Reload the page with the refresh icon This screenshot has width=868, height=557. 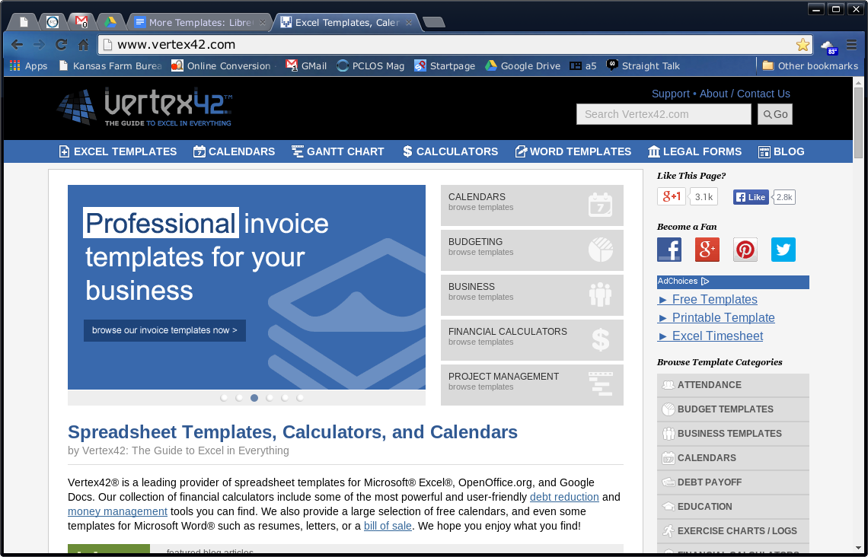tap(62, 45)
